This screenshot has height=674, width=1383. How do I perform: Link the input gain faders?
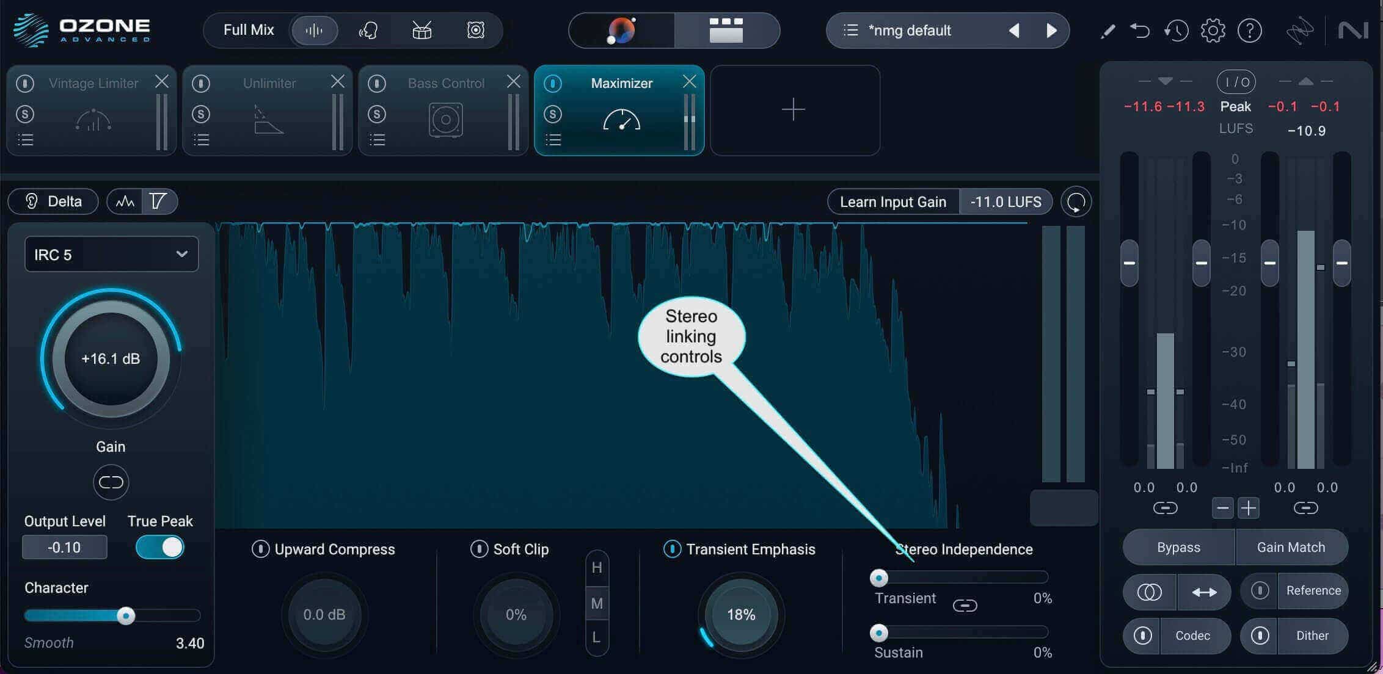click(1165, 508)
